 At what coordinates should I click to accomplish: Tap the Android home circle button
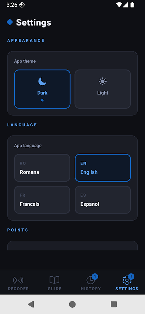pyautogui.click(x=72, y=305)
